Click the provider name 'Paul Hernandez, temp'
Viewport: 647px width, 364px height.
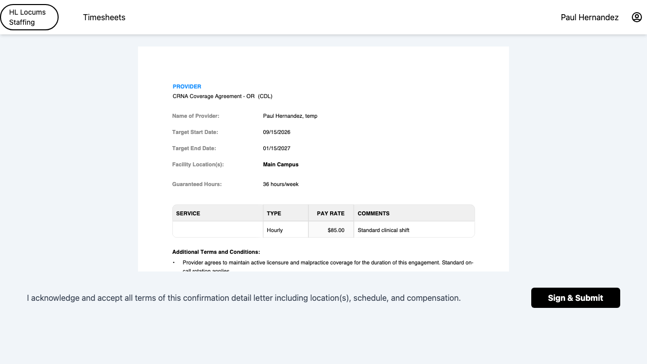[290, 116]
